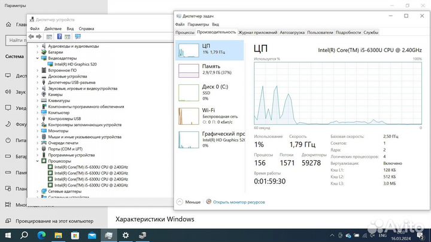Open Вид menu in Task Manager
The image size is (431, 242).
click(215, 24)
